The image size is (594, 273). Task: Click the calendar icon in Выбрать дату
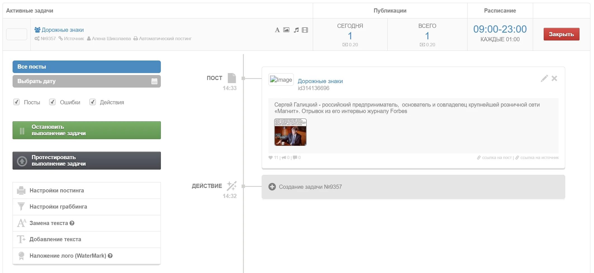coord(154,81)
